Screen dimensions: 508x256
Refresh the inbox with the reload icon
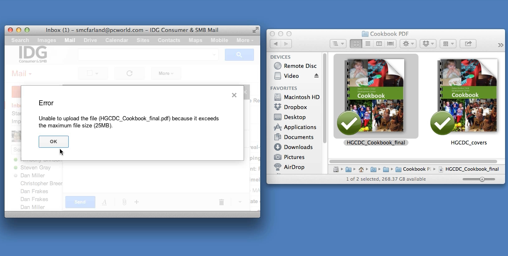coord(129,73)
